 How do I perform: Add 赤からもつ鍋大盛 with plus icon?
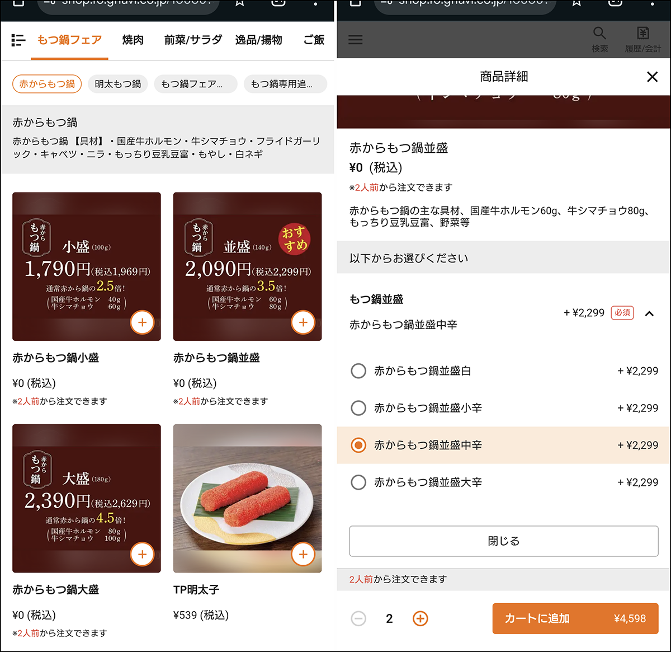[142, 554]
